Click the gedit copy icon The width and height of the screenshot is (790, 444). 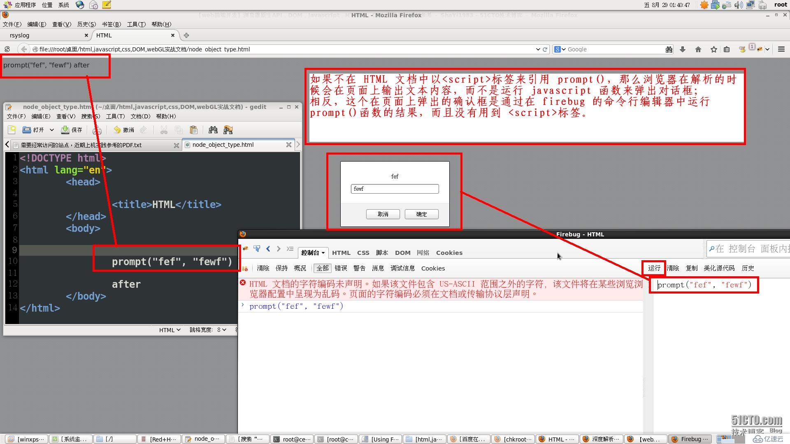(x=179, y=130)
